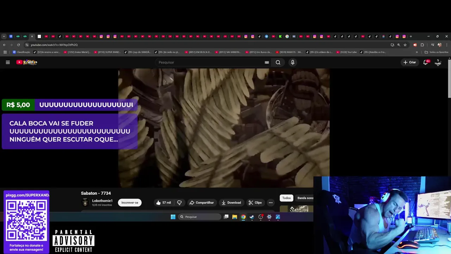Open the VAI XANDIN... bookmark
This screenshot has height=254, width=451.
pos(229,52)
